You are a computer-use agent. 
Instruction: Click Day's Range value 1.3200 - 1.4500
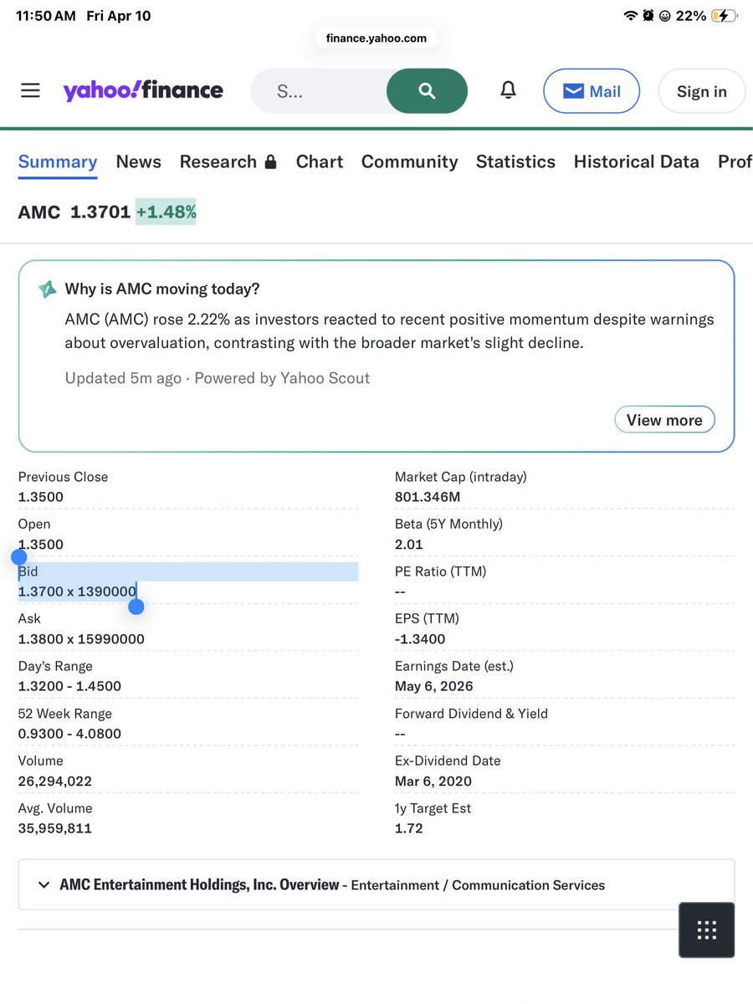[x=69, y=686]
